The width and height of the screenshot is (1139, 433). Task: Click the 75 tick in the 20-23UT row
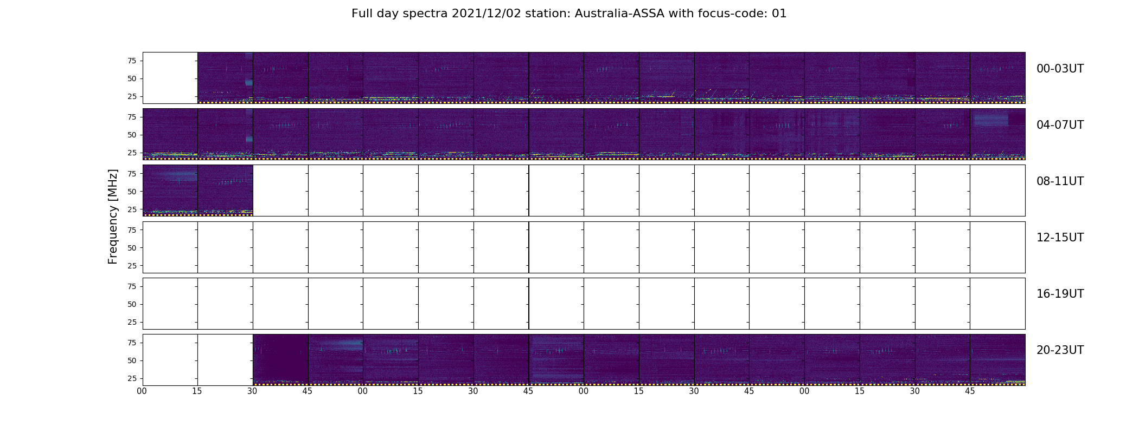[x=132, y=343]
